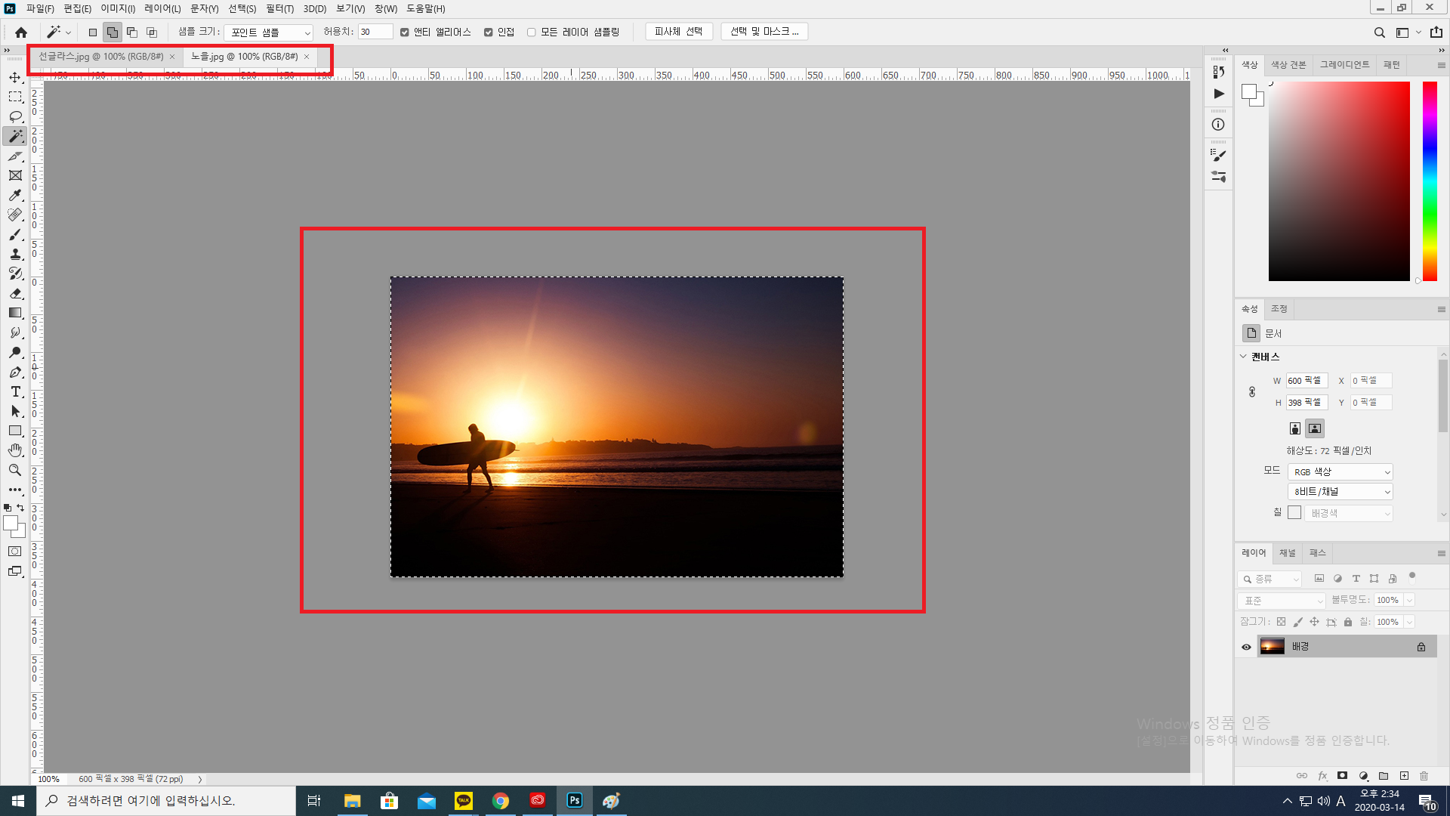Screen dimensions: 1450x816
Task: Collapse the 캔버스 section
Action: [1243, 357]
